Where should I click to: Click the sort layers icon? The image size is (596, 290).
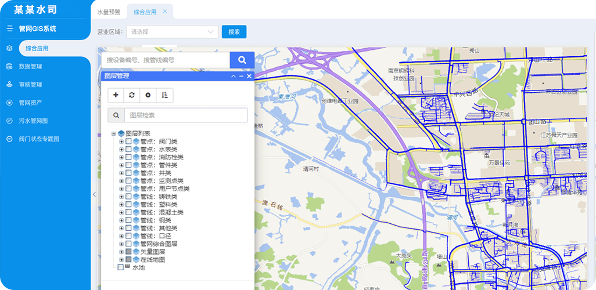point(164,95)
